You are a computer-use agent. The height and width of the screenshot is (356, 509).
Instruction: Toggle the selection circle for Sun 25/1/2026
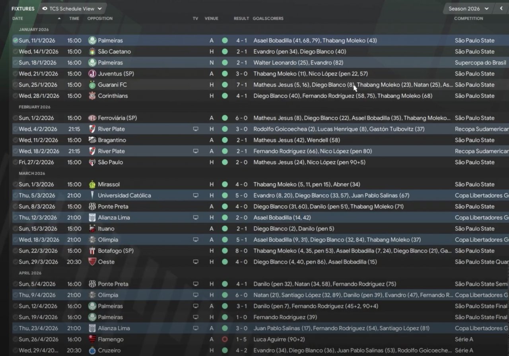tap(15, 85)
